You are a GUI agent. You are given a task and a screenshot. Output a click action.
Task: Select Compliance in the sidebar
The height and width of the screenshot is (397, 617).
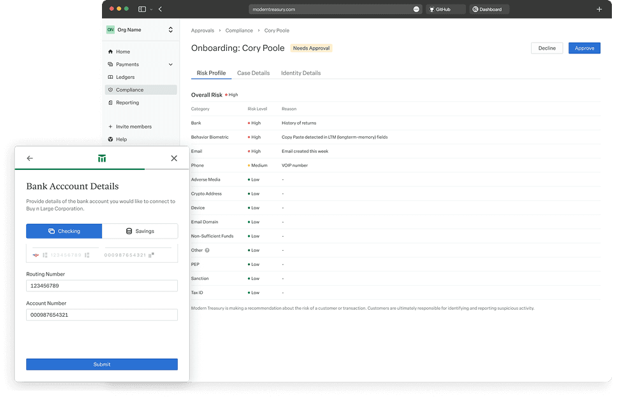pos(141,90)
